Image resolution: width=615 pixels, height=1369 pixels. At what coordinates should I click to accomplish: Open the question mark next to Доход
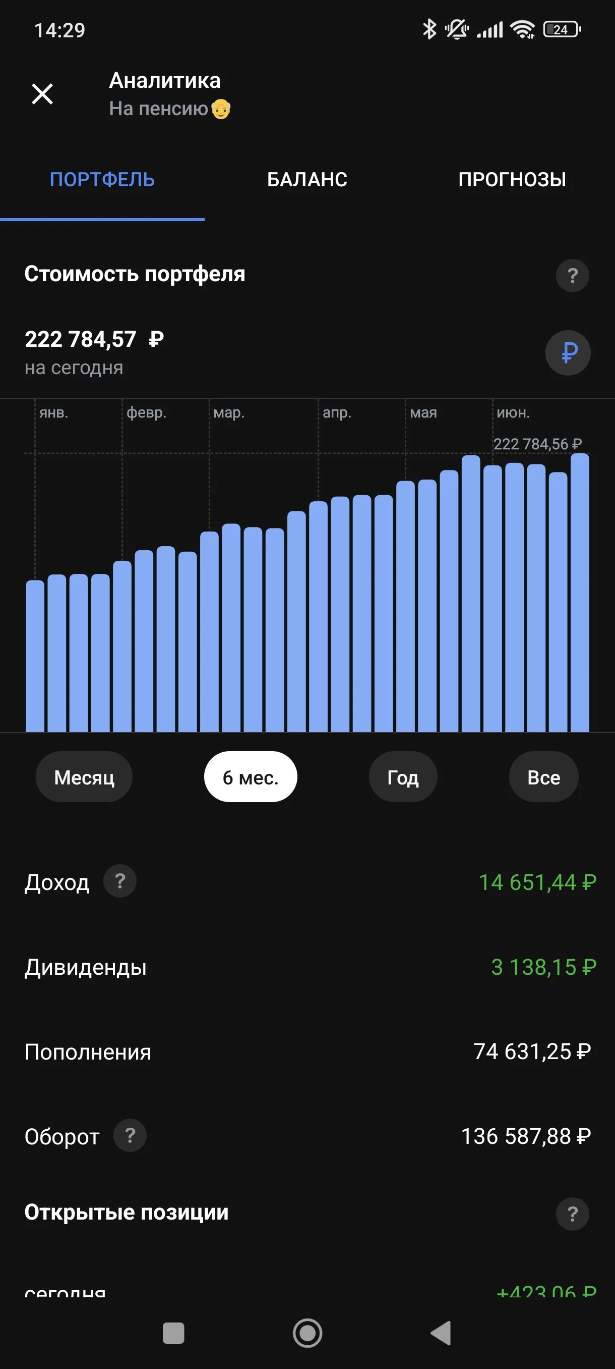tap(120, 881)
